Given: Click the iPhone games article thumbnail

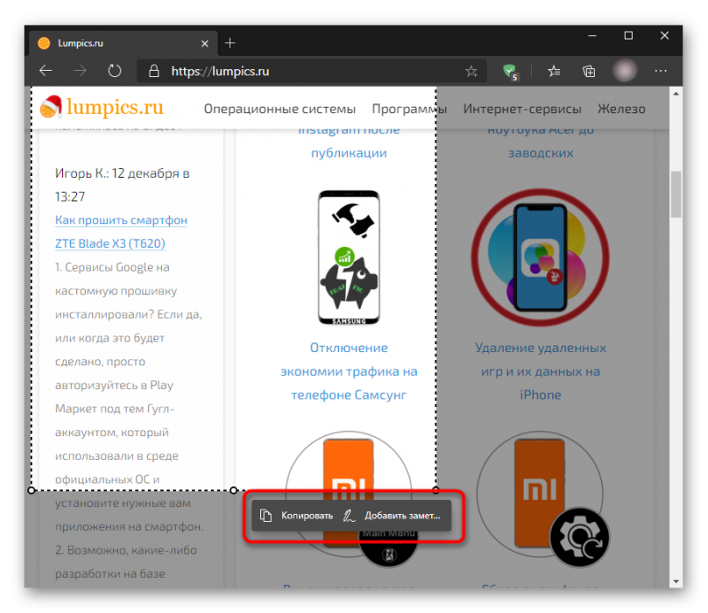Looking at the screenshot, I should tap(541, 257).
